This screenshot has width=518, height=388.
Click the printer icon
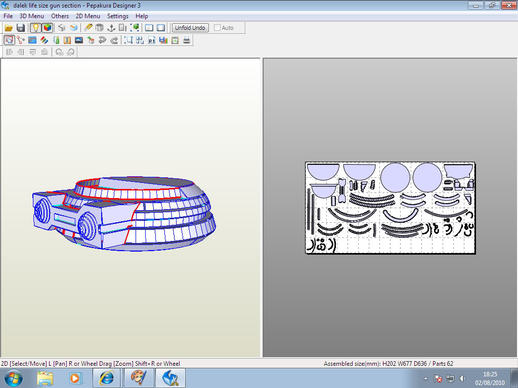coord(187,40)
